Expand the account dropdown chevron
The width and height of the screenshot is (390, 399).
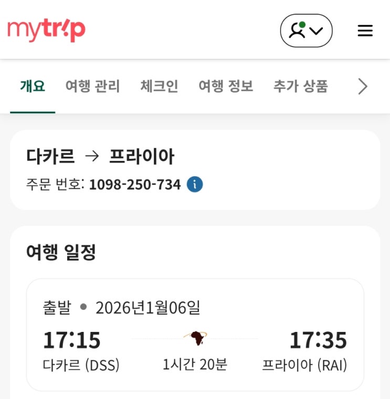[316, 31]
